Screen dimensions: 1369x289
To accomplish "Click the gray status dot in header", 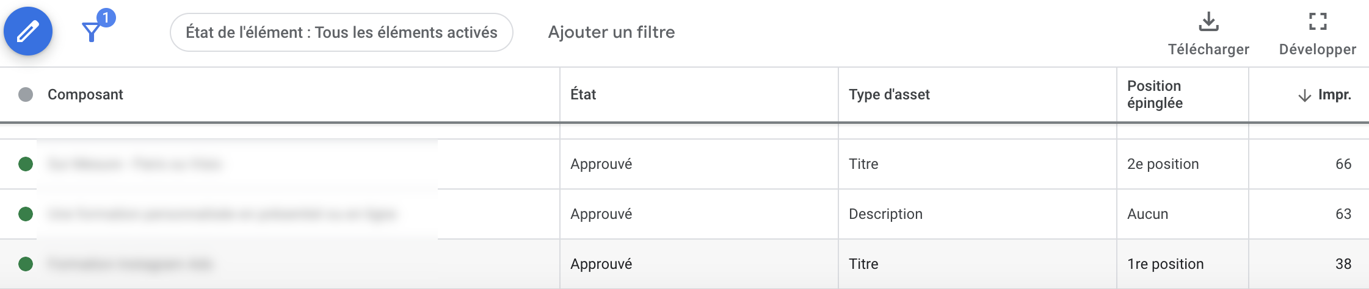I will pos(26,95).
